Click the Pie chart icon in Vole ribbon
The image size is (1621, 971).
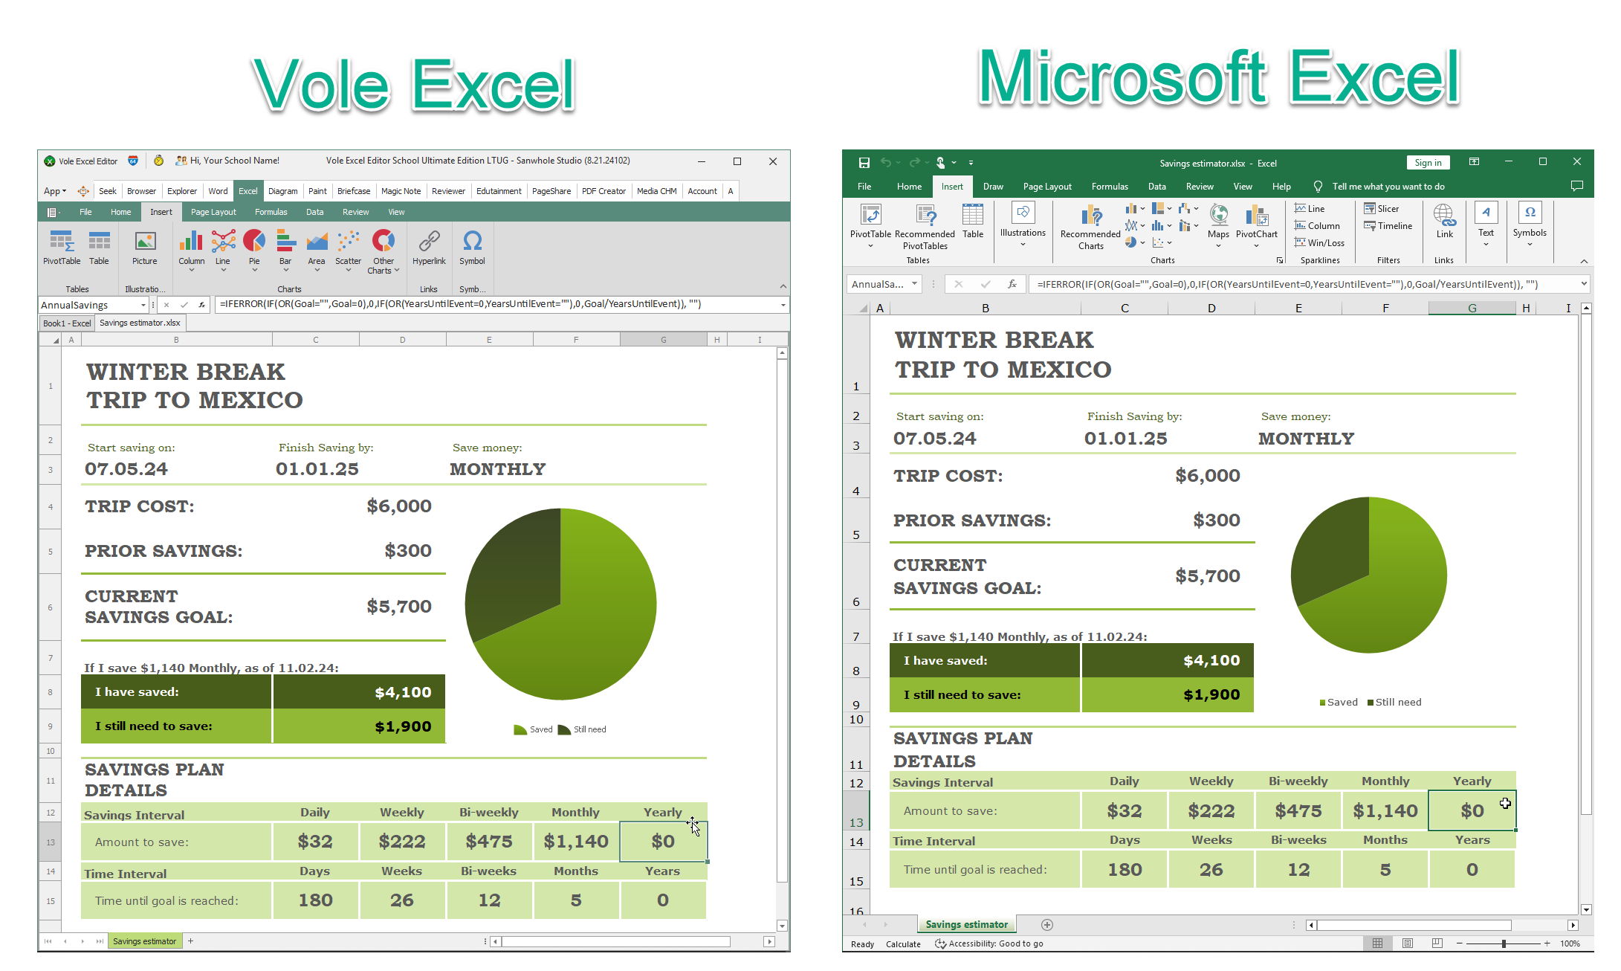point(254,242)
